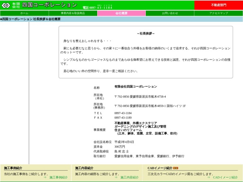Click the NEW badge beside CADイメージ紹介

pos(175,168)
